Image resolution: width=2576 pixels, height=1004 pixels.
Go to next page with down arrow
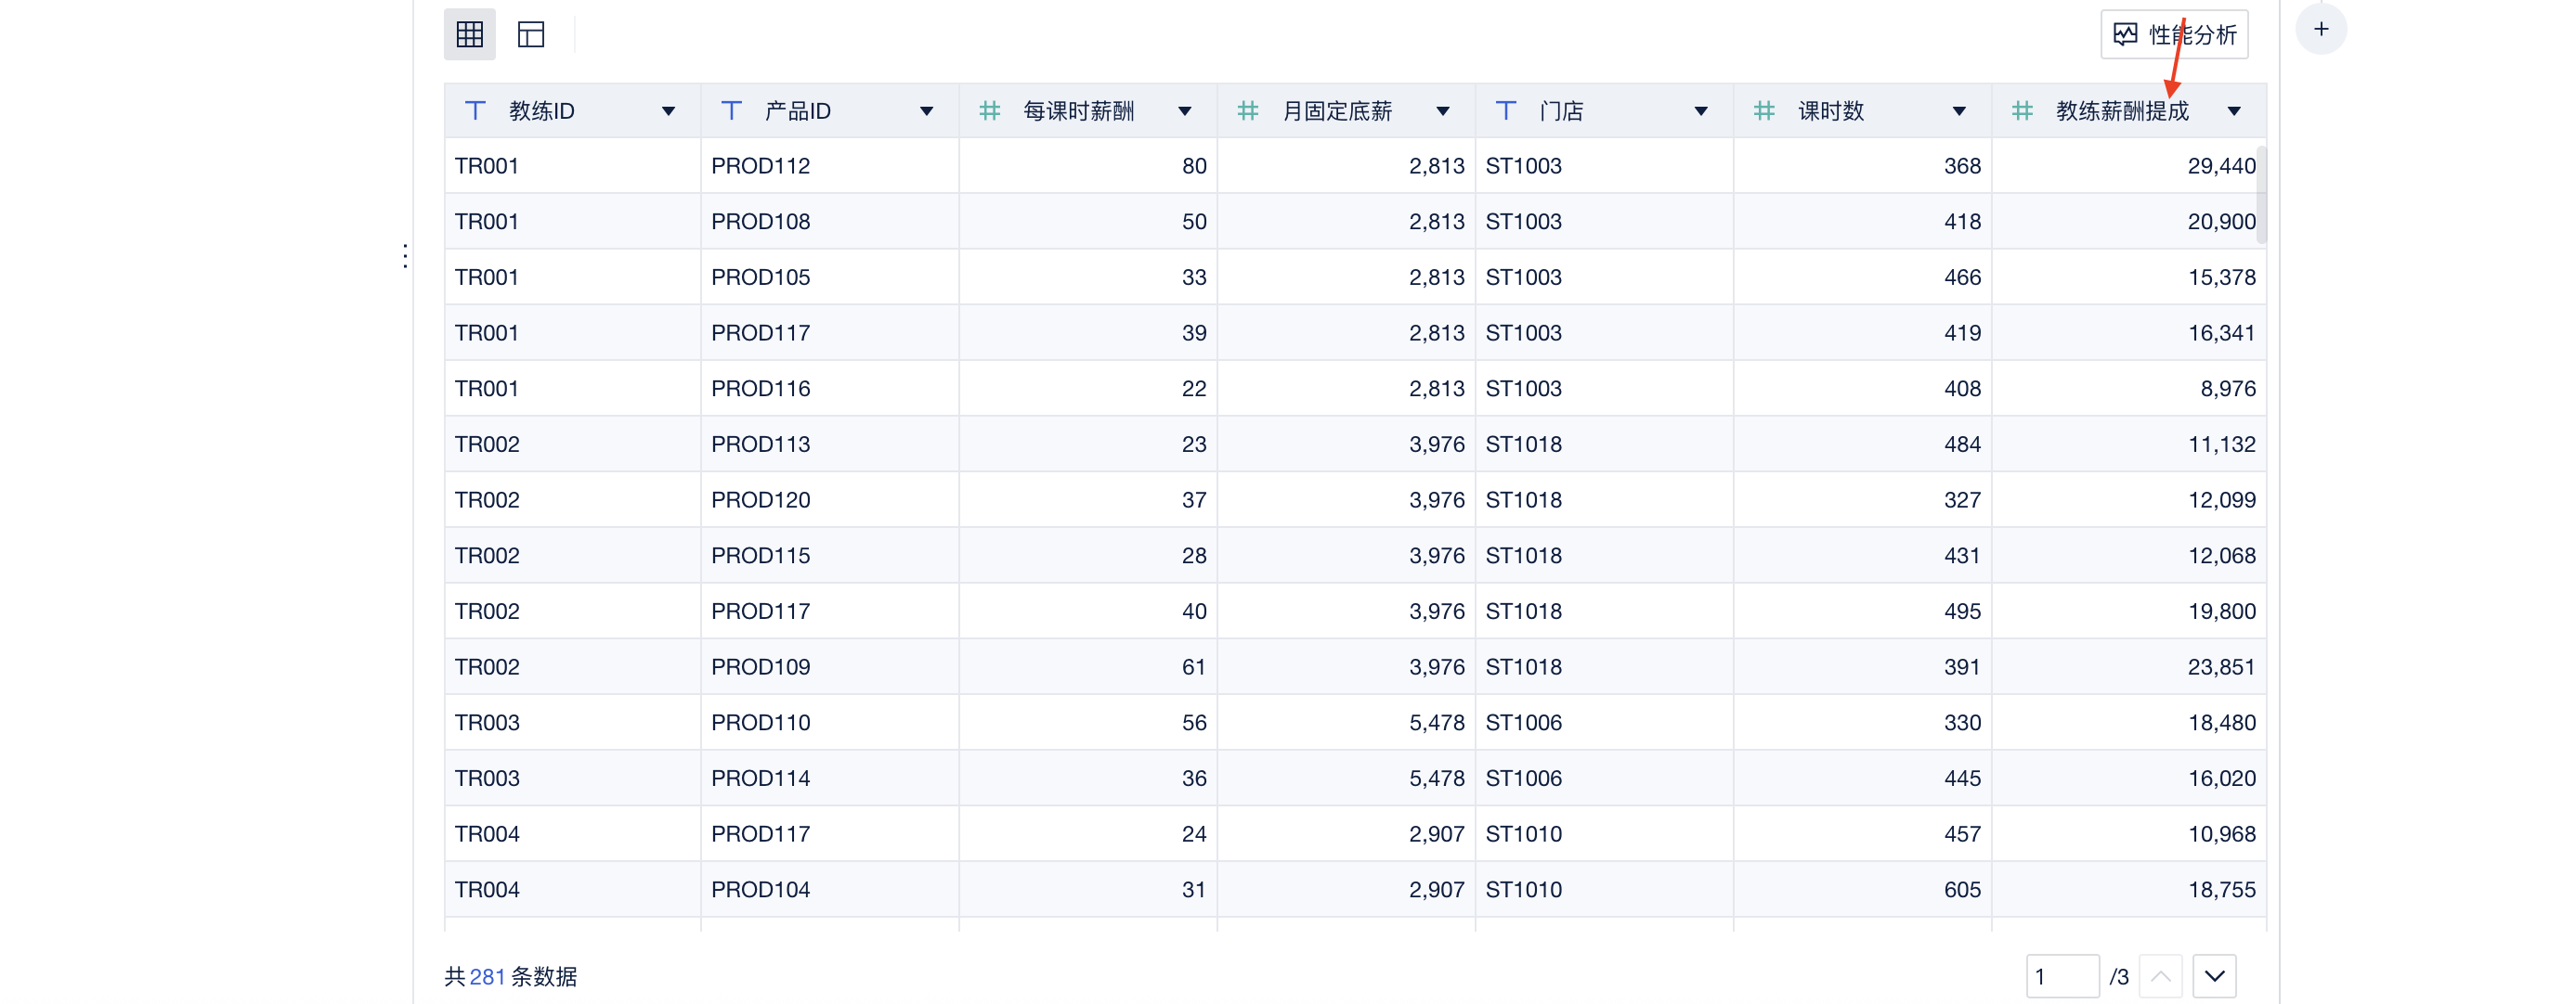(x=2214, y=976)
